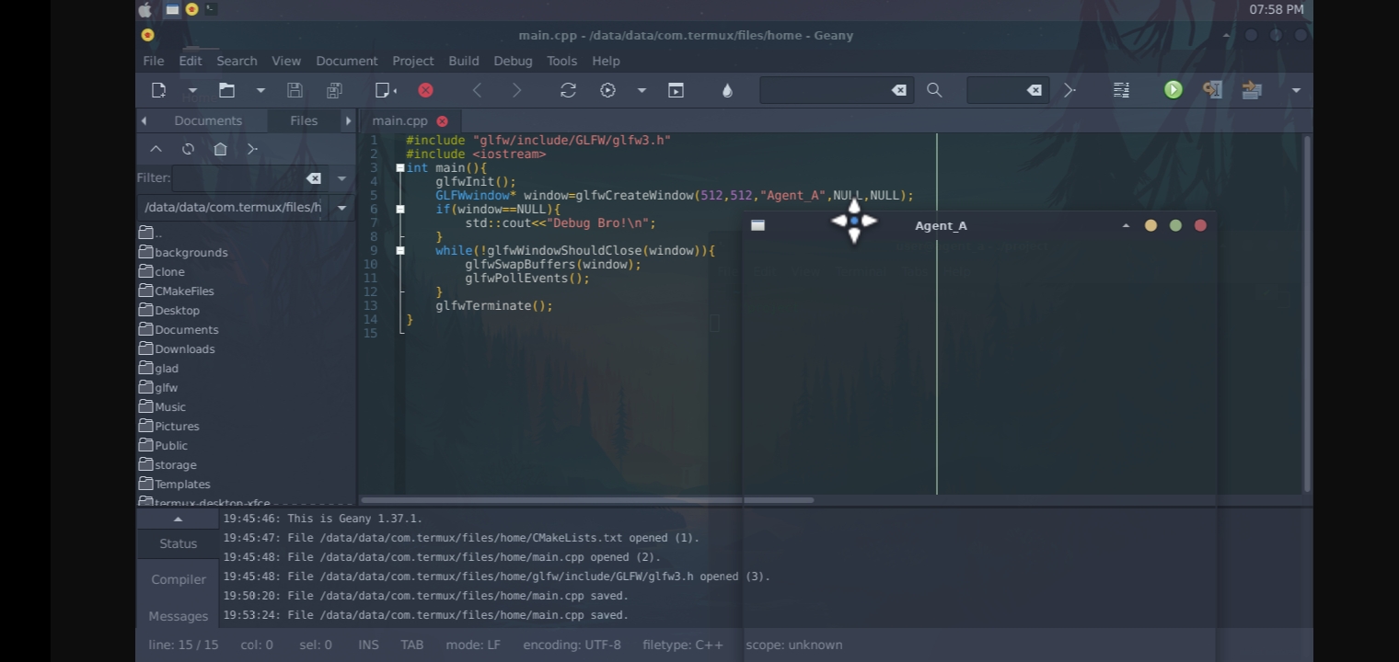Build the project with the gear icon

pyautogui.click(x=607, y=89)
